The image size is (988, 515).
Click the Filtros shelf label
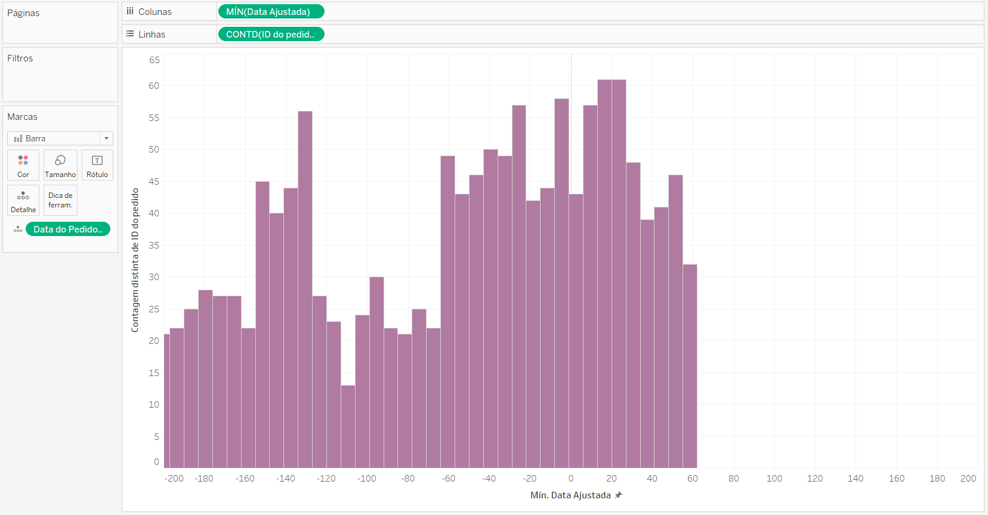[x=20, y=58]
